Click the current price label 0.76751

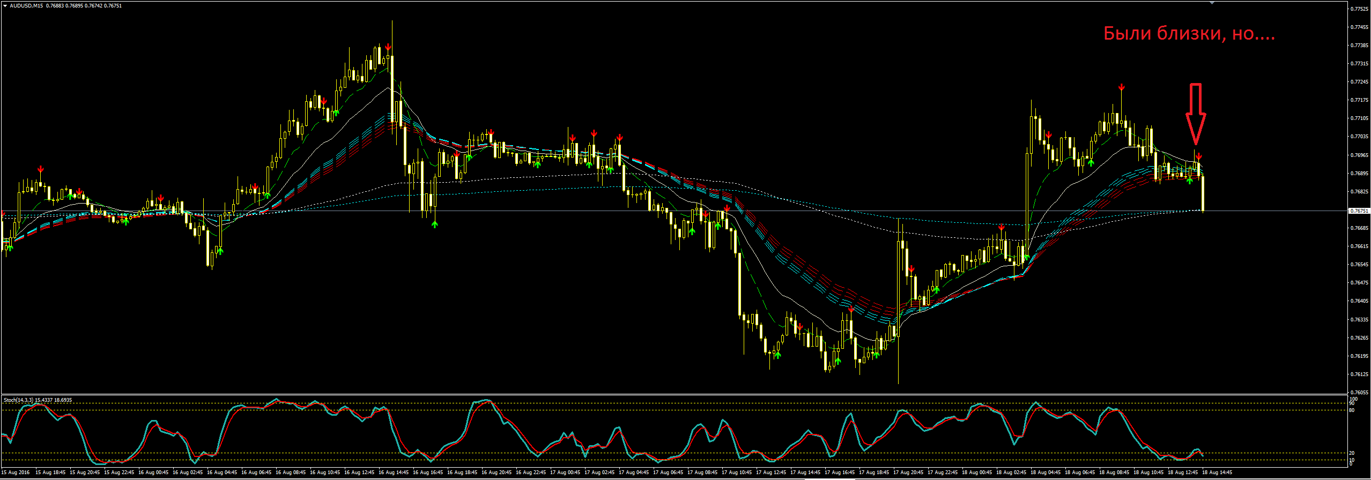click(x=1359, y=211)
